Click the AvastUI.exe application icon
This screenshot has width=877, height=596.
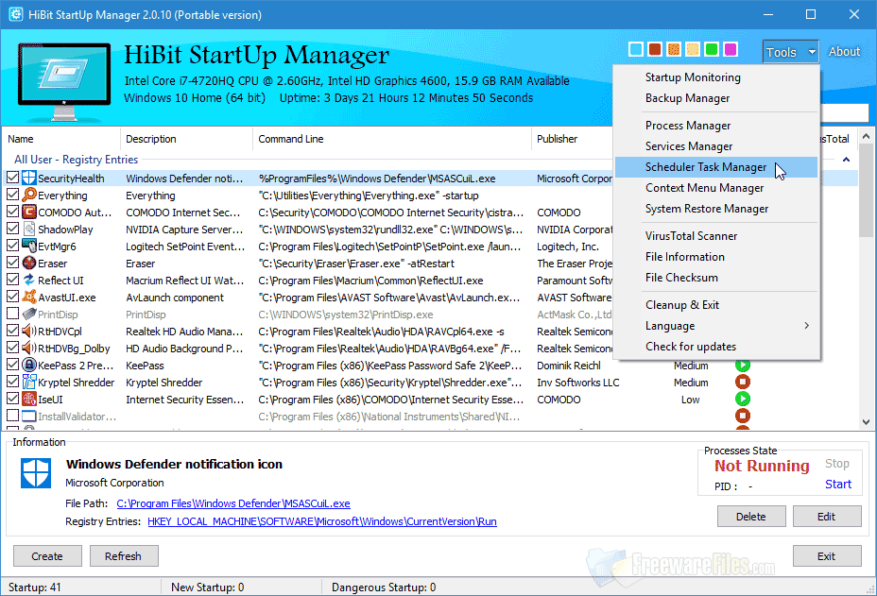pyautogui.click(x=29, y=297)
